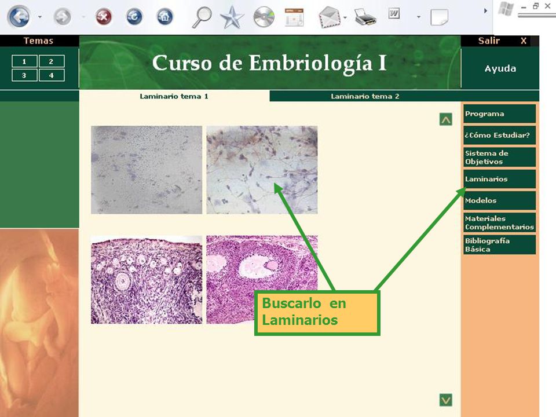The image size is (556, 417).
Task: Open the pink antral follicle slide thumbnail
Action: point(262,280)
